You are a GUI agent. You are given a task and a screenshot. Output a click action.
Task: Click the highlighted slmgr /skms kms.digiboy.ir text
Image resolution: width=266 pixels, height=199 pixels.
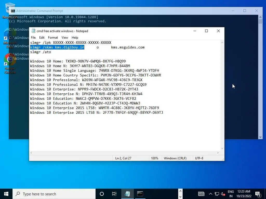pos(57,47)
